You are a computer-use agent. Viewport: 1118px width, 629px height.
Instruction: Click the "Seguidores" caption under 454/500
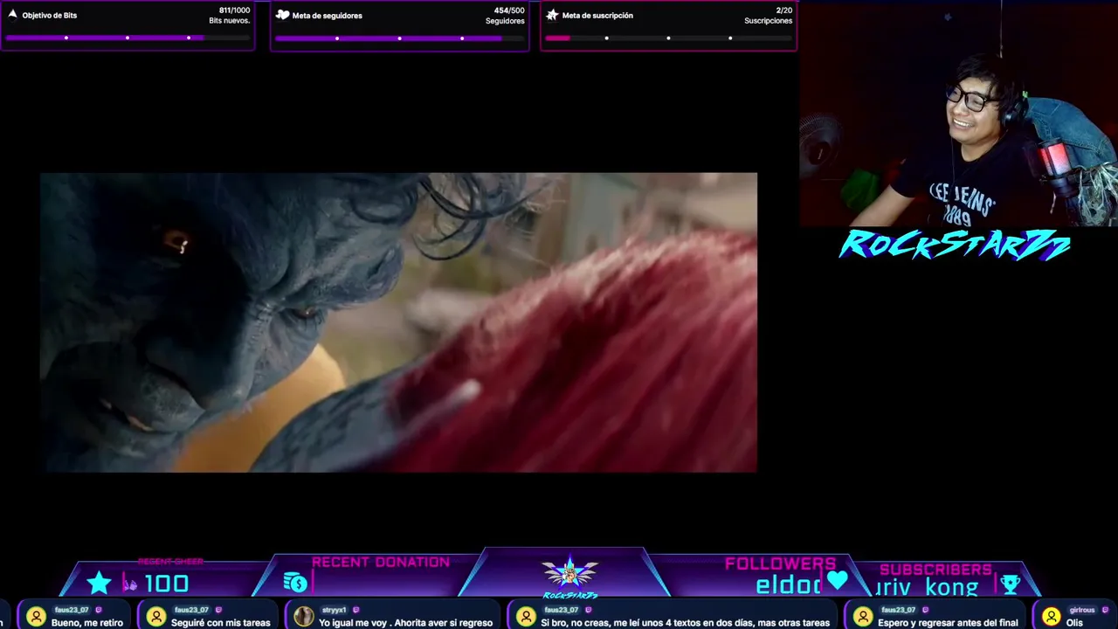(x=505, y=21)
